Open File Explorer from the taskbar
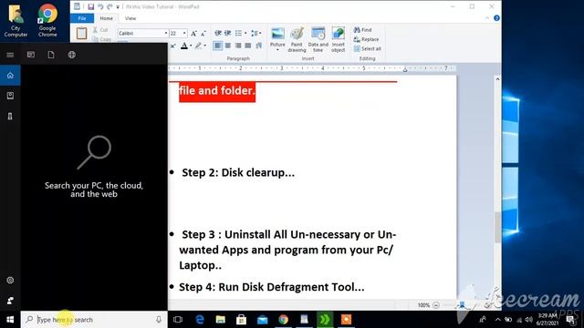The image size is (584, 328). [221, 320]
